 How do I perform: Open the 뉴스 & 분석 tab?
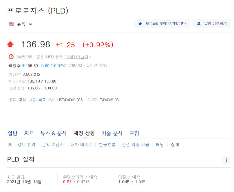[54, 133]
